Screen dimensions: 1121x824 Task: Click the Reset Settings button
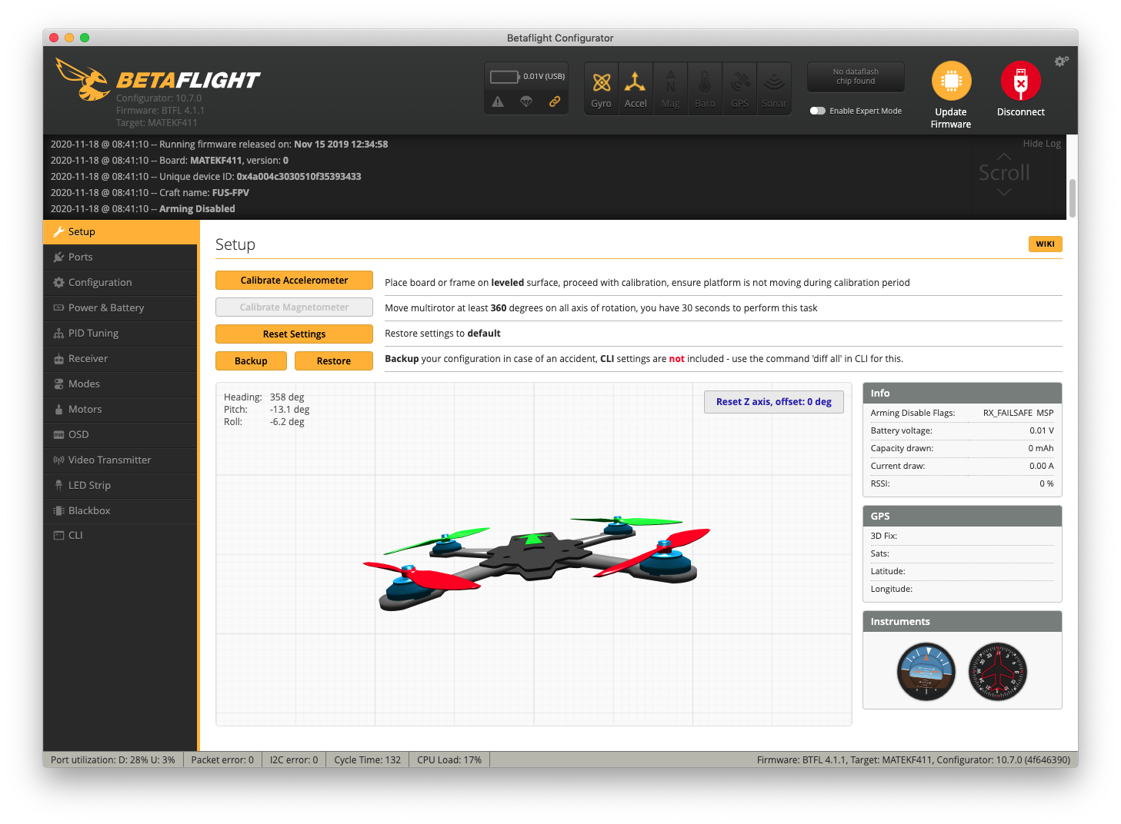pos(294,334)
